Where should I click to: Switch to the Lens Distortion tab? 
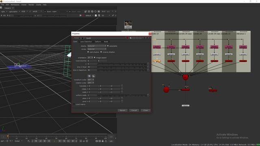pos(86,42)
